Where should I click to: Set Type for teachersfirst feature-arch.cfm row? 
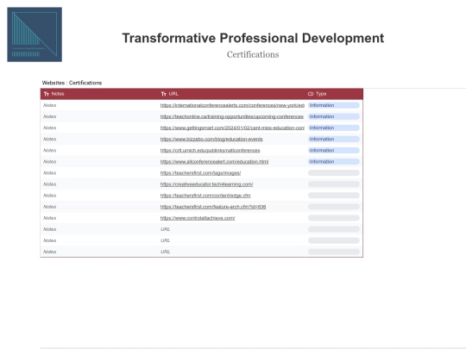click(334, 207)
